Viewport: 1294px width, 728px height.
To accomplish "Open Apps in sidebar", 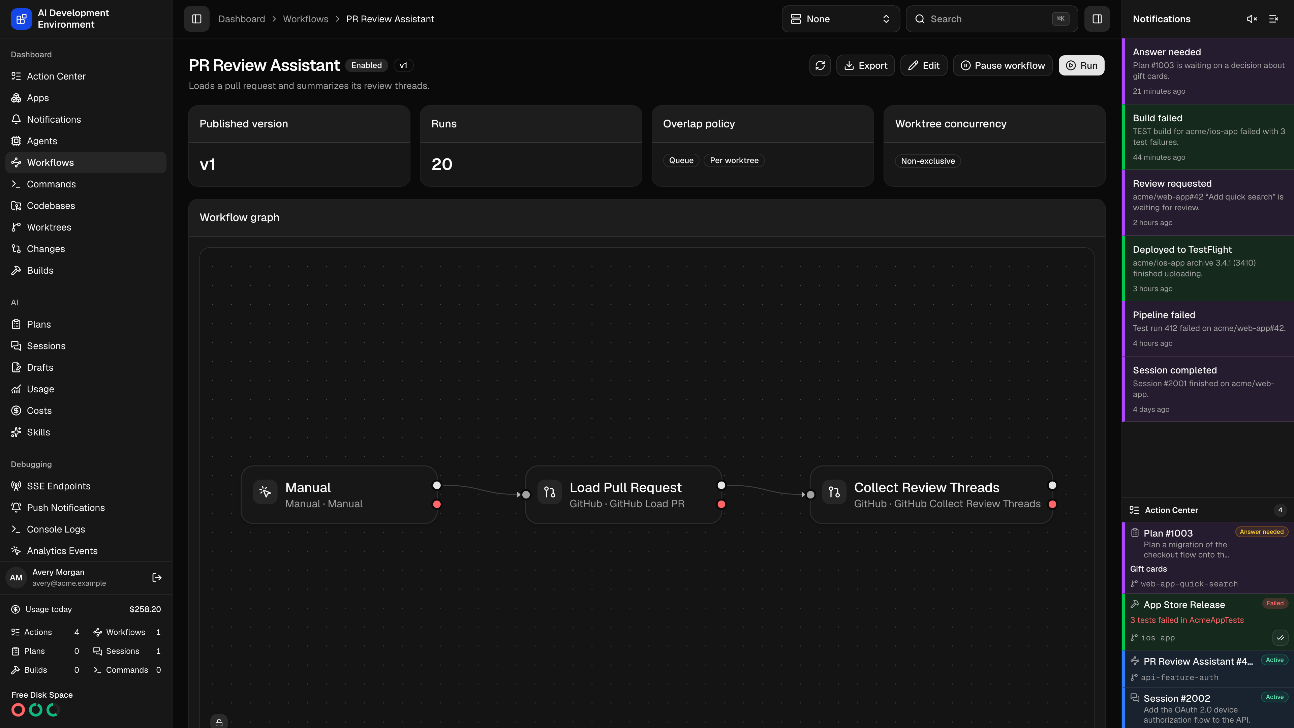I will coord(86,98).
